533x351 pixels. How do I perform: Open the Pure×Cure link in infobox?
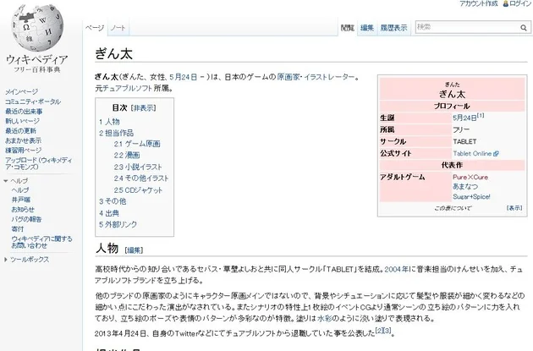(470, 177)
